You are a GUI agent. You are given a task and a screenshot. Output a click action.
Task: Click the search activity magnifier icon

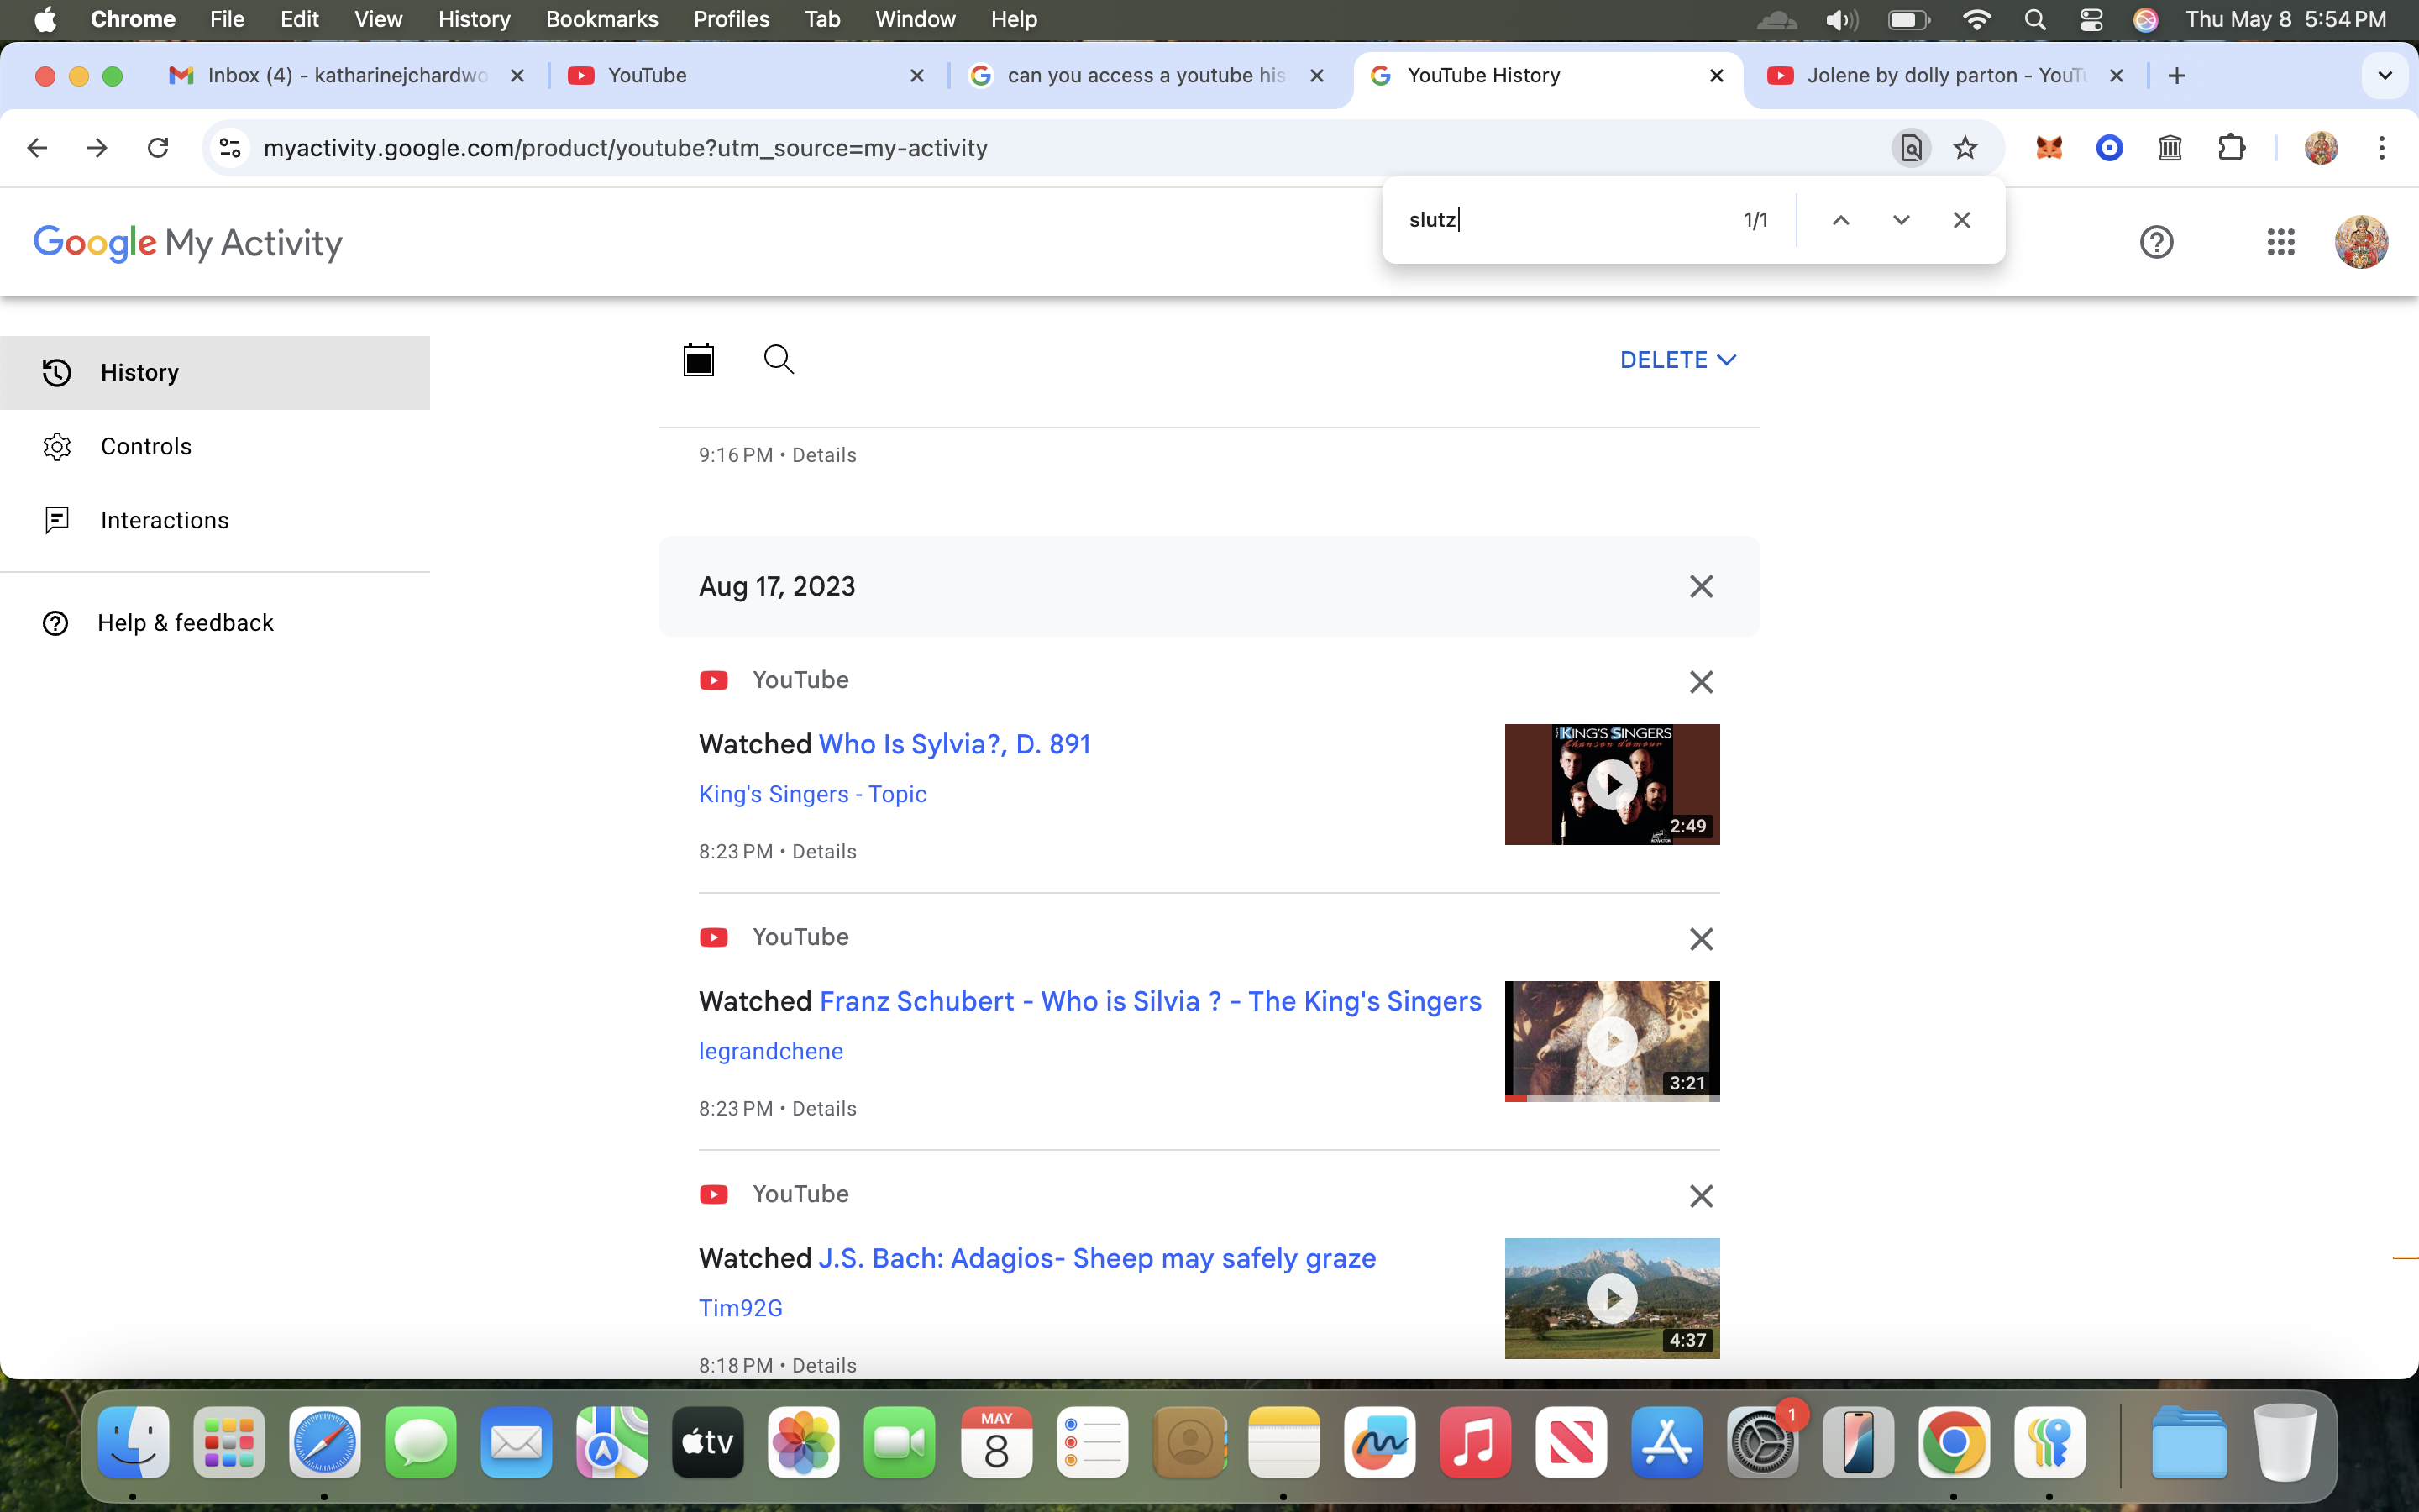[x=779, y=359]
